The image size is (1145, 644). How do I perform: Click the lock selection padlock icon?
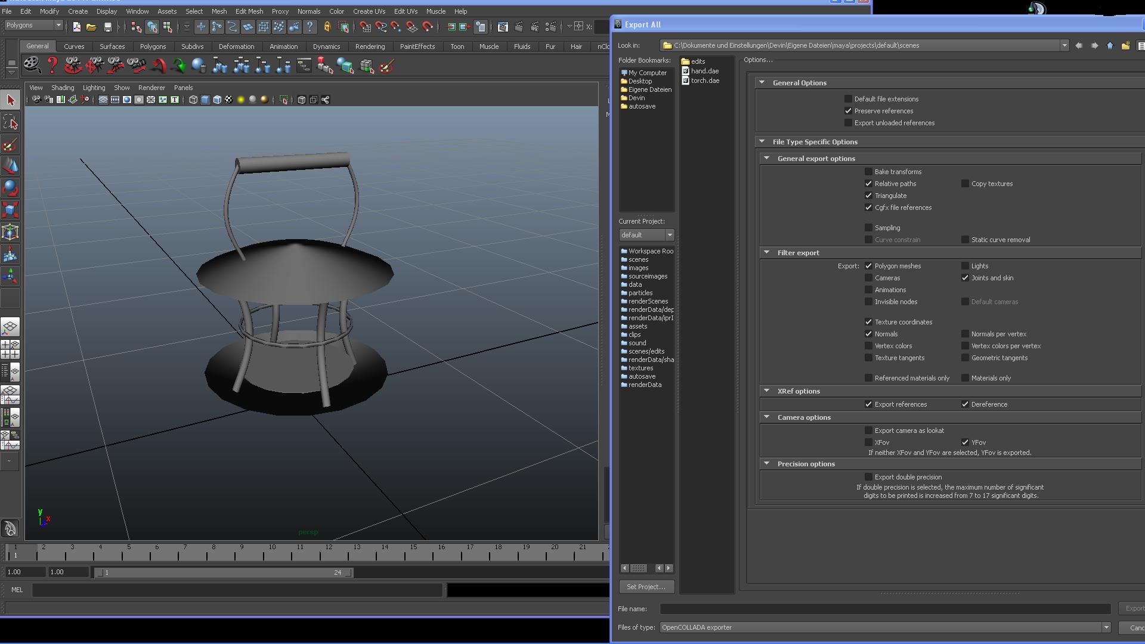pyautogui.click(x=327, y=27)
